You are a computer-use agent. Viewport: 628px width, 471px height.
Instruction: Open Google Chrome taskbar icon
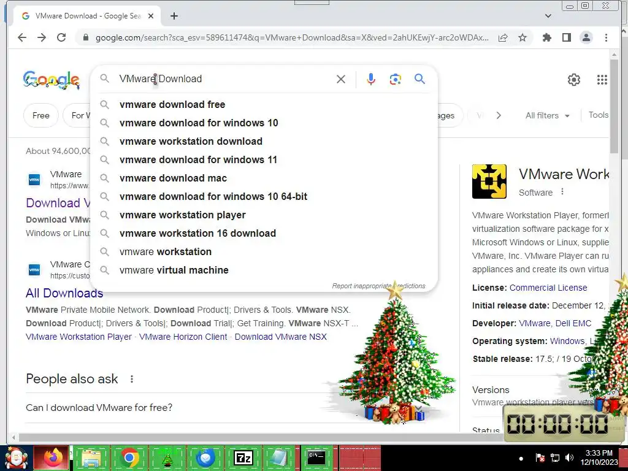[129, 458]
